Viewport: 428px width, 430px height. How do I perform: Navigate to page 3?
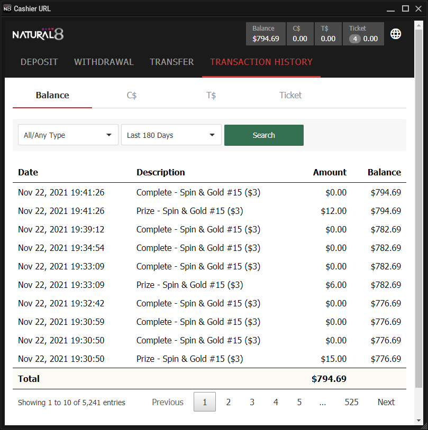(x=252, y=402)
